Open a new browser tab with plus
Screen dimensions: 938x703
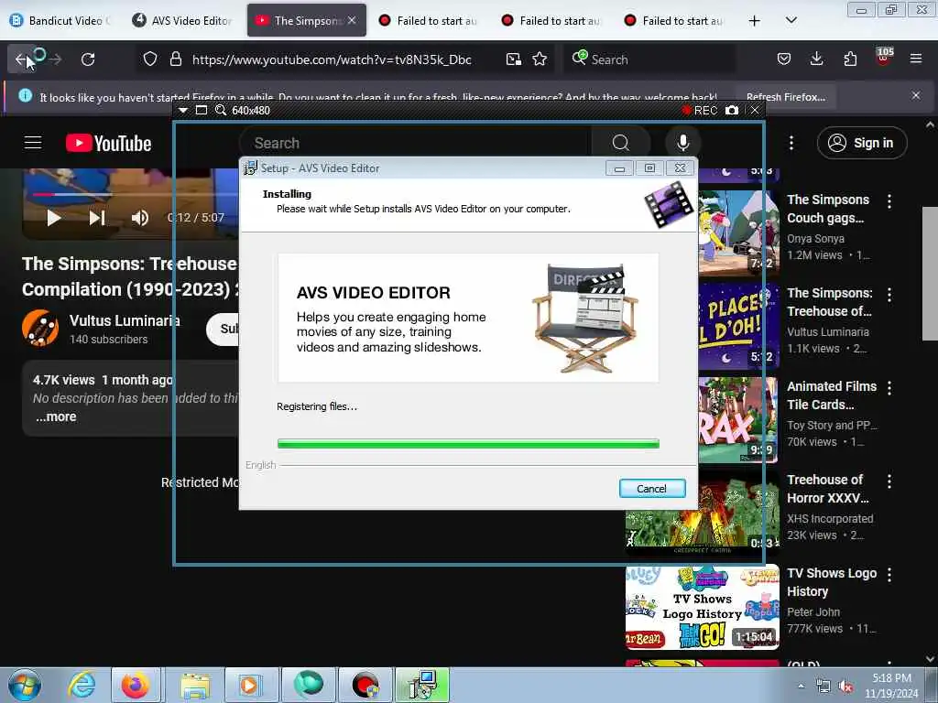click(755, 20)
